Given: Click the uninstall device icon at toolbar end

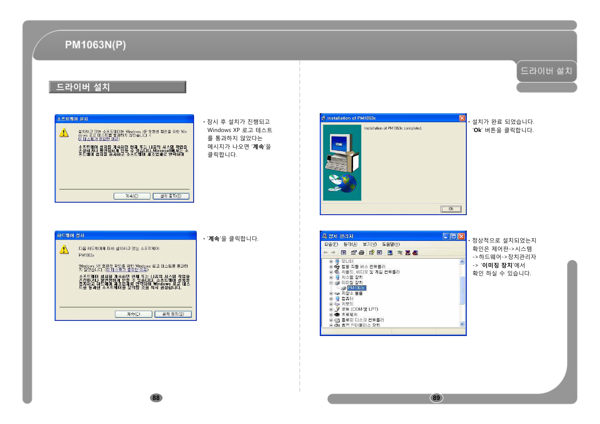Looking at the screenshot, I should [415, 252].
